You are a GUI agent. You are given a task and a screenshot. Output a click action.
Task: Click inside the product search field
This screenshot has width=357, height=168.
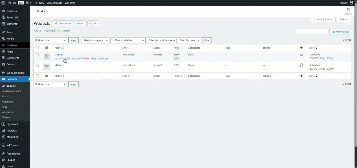pos(311,31)
